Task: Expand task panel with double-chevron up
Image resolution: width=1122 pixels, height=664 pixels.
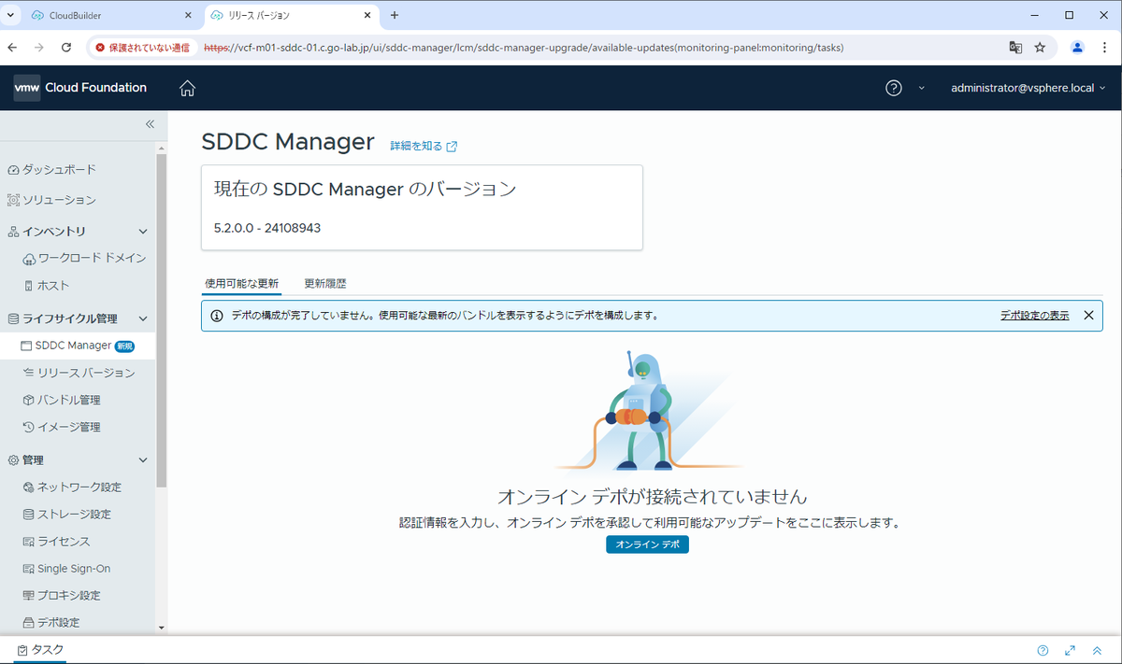Action: 1097,650
